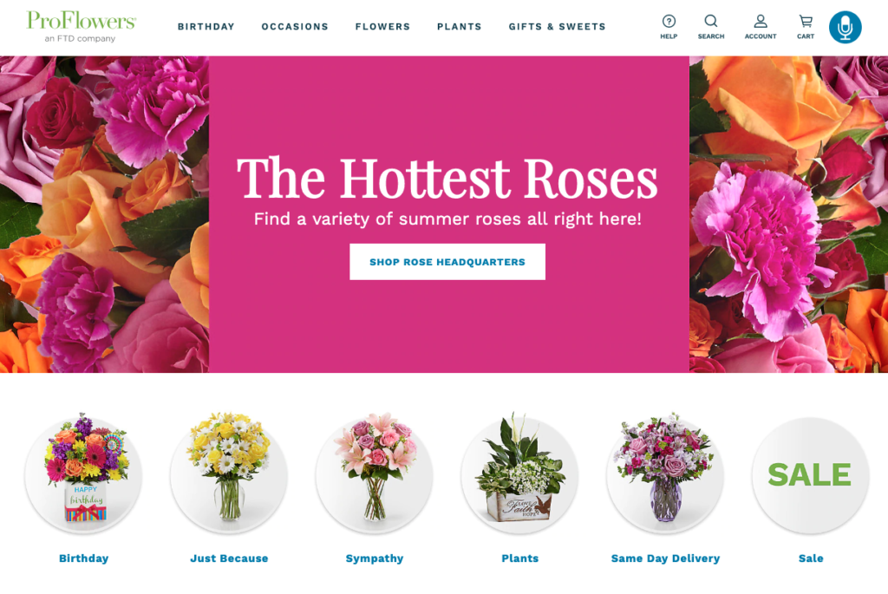The width and height of the screenshot is (888, 594).
Task: Select the green SALE circle icon
Action: [x=811, y=475]
